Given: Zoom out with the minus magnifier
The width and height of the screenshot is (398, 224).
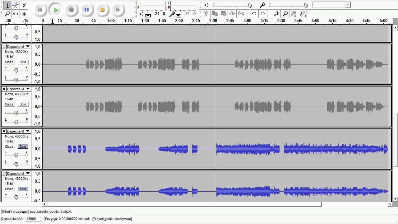Looking at the screenshot, I should [285, 13].
